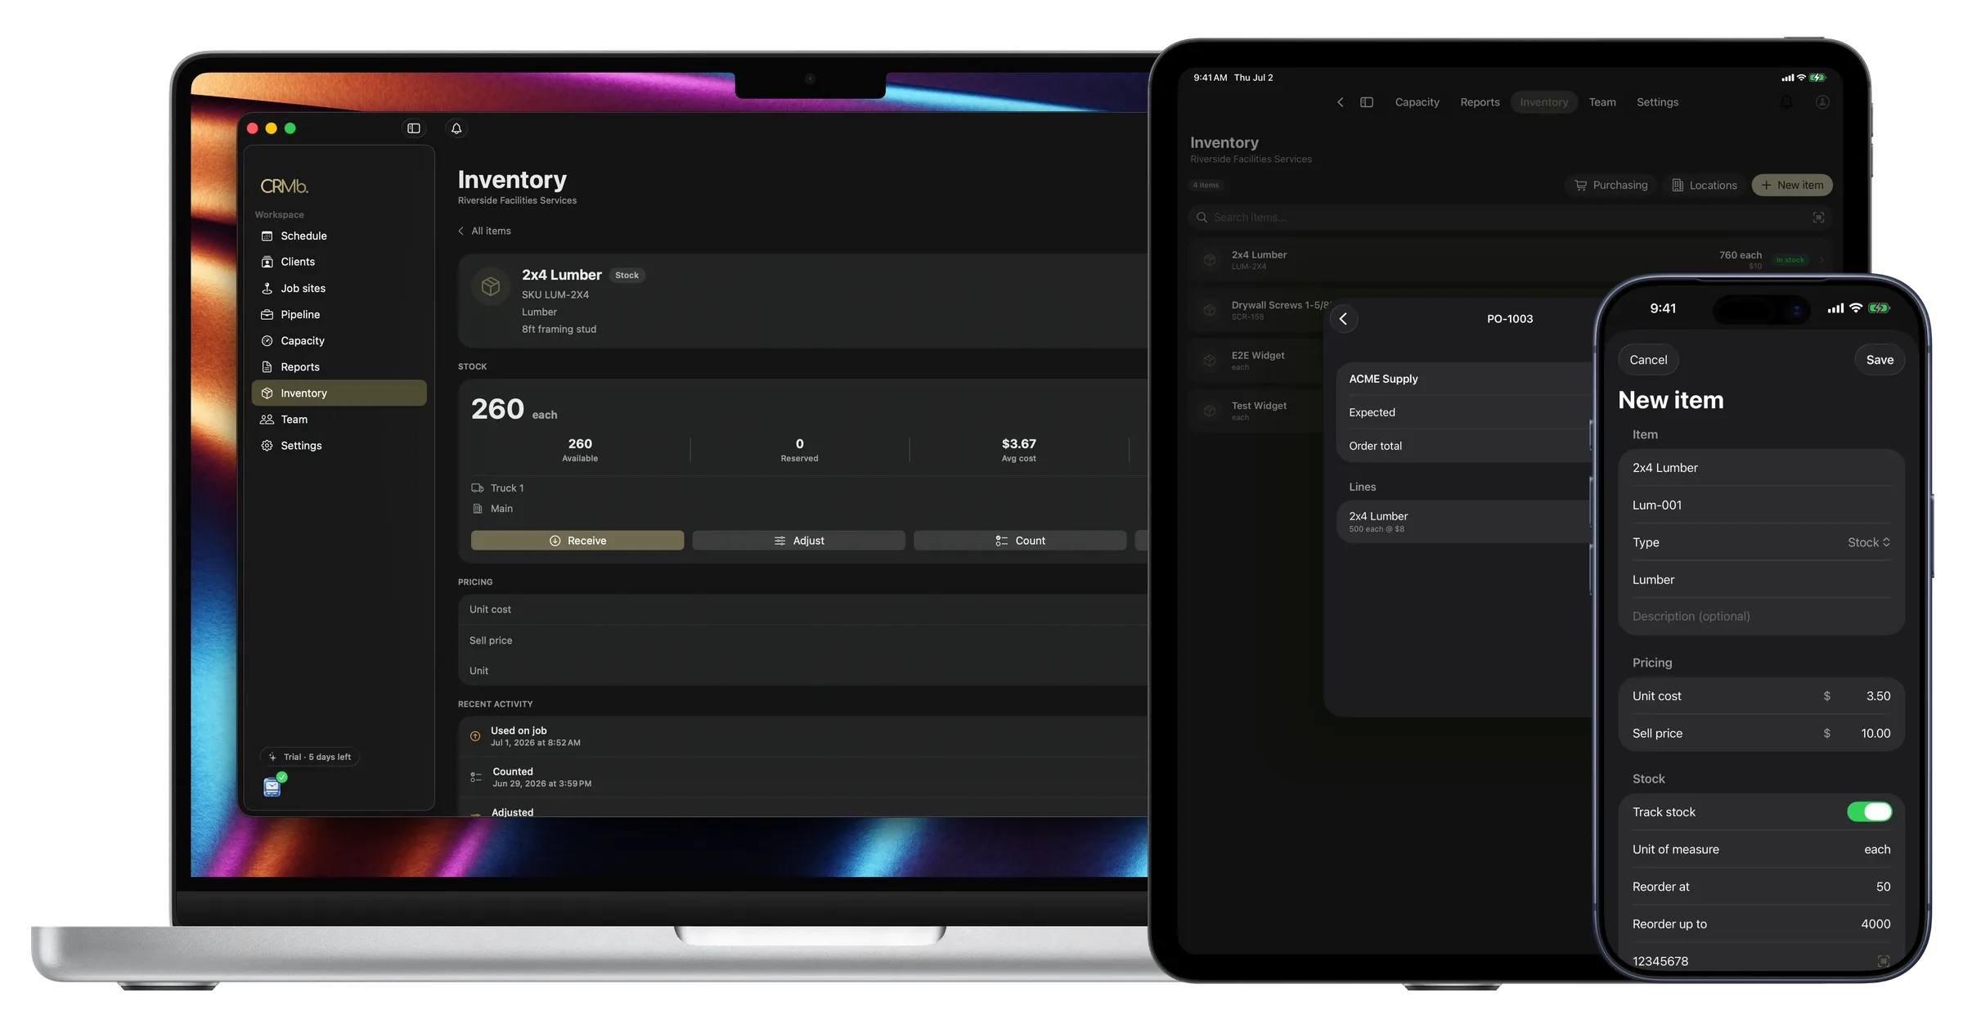
Task: Click the Team people icon in the sidebar
Action: (x=267, y=419)
